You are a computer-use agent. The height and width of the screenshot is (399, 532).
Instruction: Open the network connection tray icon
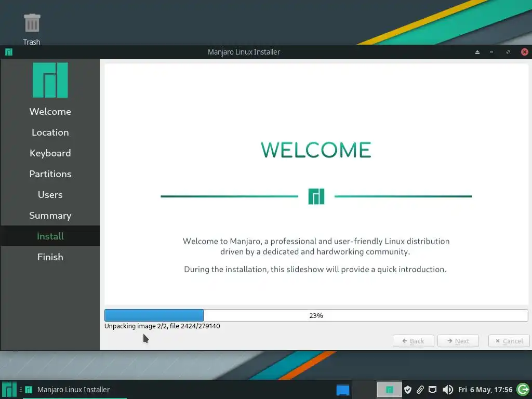point(433,390)
